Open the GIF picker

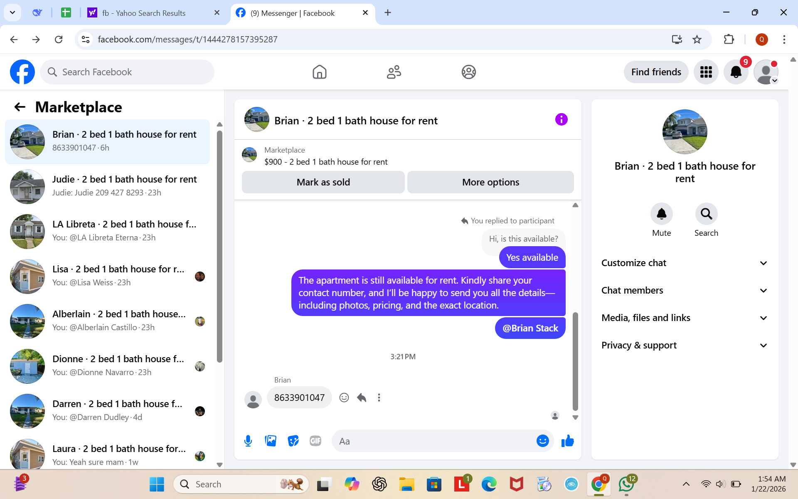click(315, 441)
